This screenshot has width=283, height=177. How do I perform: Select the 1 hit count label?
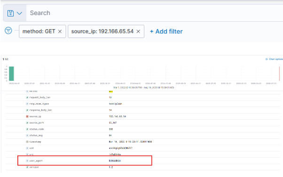(6, 59)
